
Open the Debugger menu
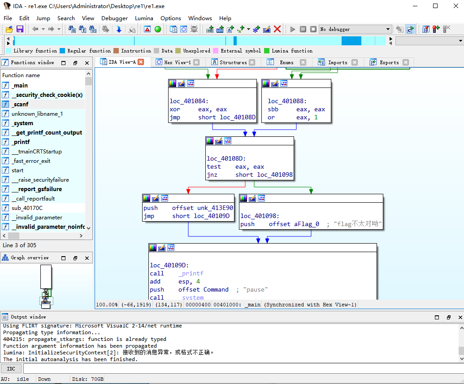coord(114,18)
